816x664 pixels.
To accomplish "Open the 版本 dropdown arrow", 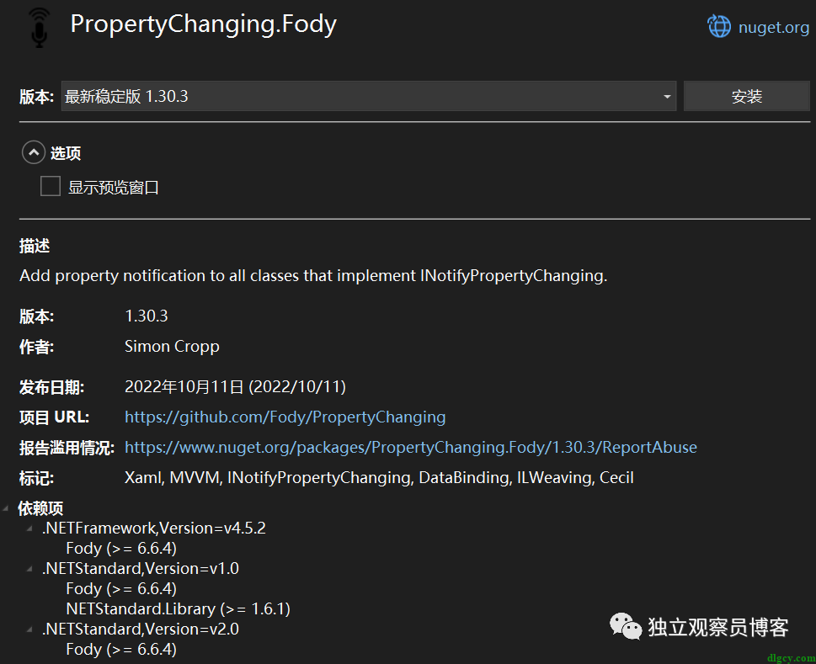I will (667, 96).
